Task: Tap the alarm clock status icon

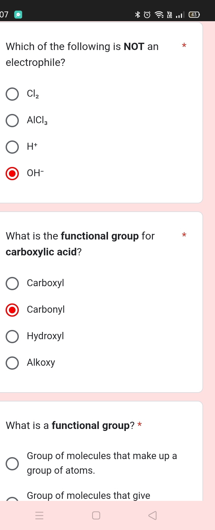Action: 147,15
